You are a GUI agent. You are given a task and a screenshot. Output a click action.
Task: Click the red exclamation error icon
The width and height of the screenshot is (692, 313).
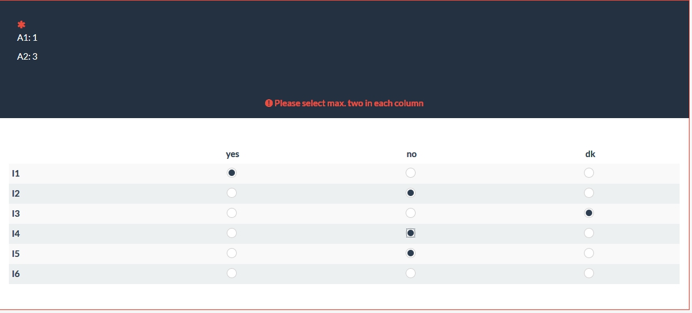tap(269, 103)
